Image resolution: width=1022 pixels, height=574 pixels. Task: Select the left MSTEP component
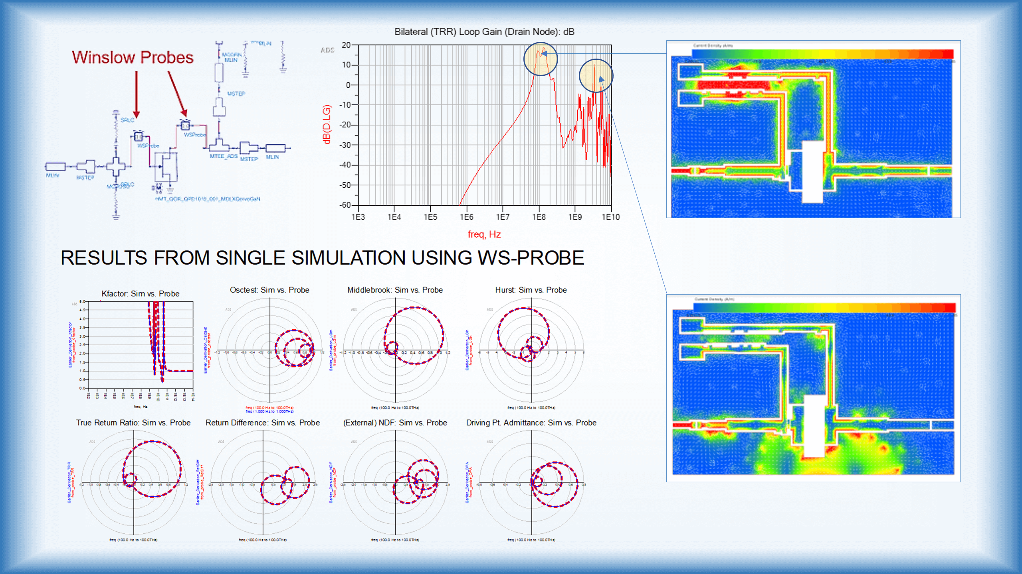coord(86,167)
